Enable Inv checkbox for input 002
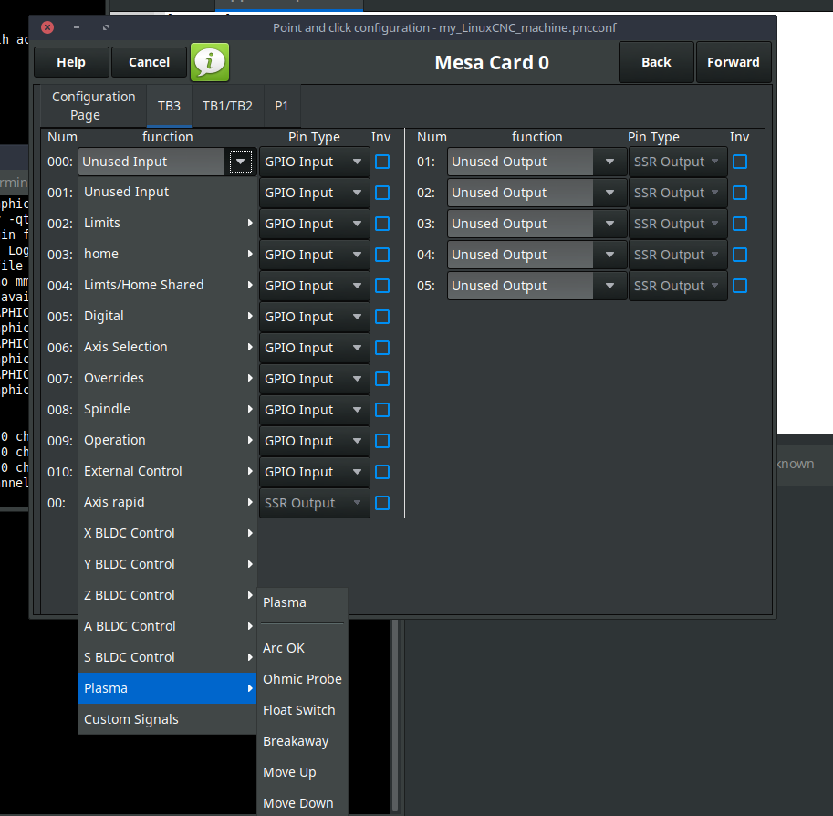This screenshot has width=833, height=816. tap(382, 224)
